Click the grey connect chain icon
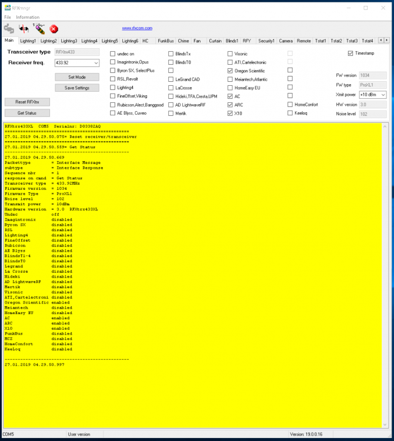This screenshot has height=441, width=394. [9, 28]
